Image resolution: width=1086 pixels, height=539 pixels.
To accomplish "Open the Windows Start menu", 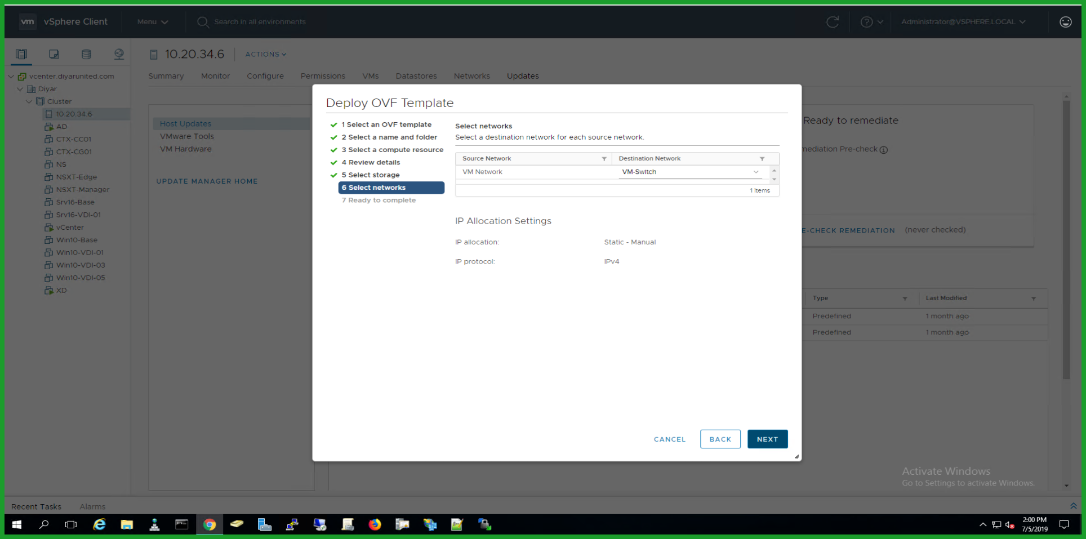I will coord(17,525).
